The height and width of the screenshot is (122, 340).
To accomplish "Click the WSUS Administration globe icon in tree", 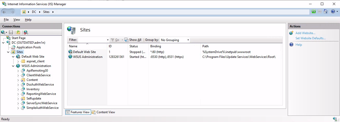I will 18,66.
